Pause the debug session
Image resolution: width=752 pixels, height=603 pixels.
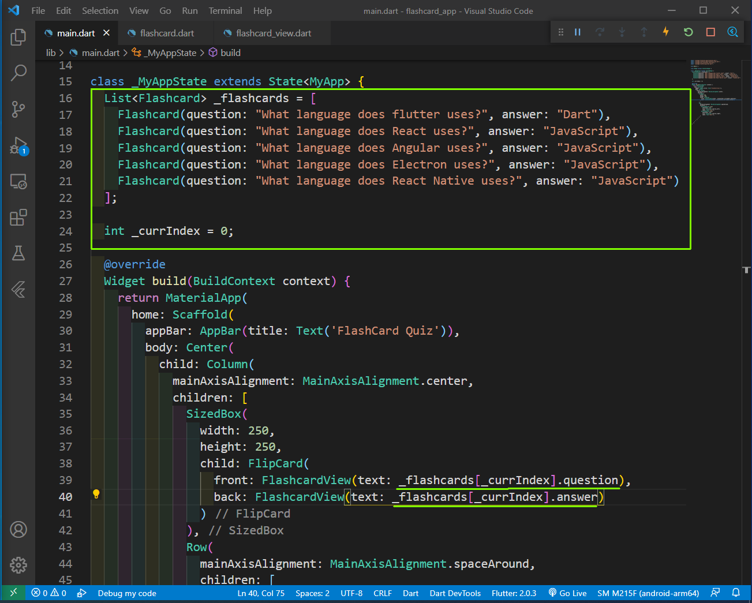point(578,32)
